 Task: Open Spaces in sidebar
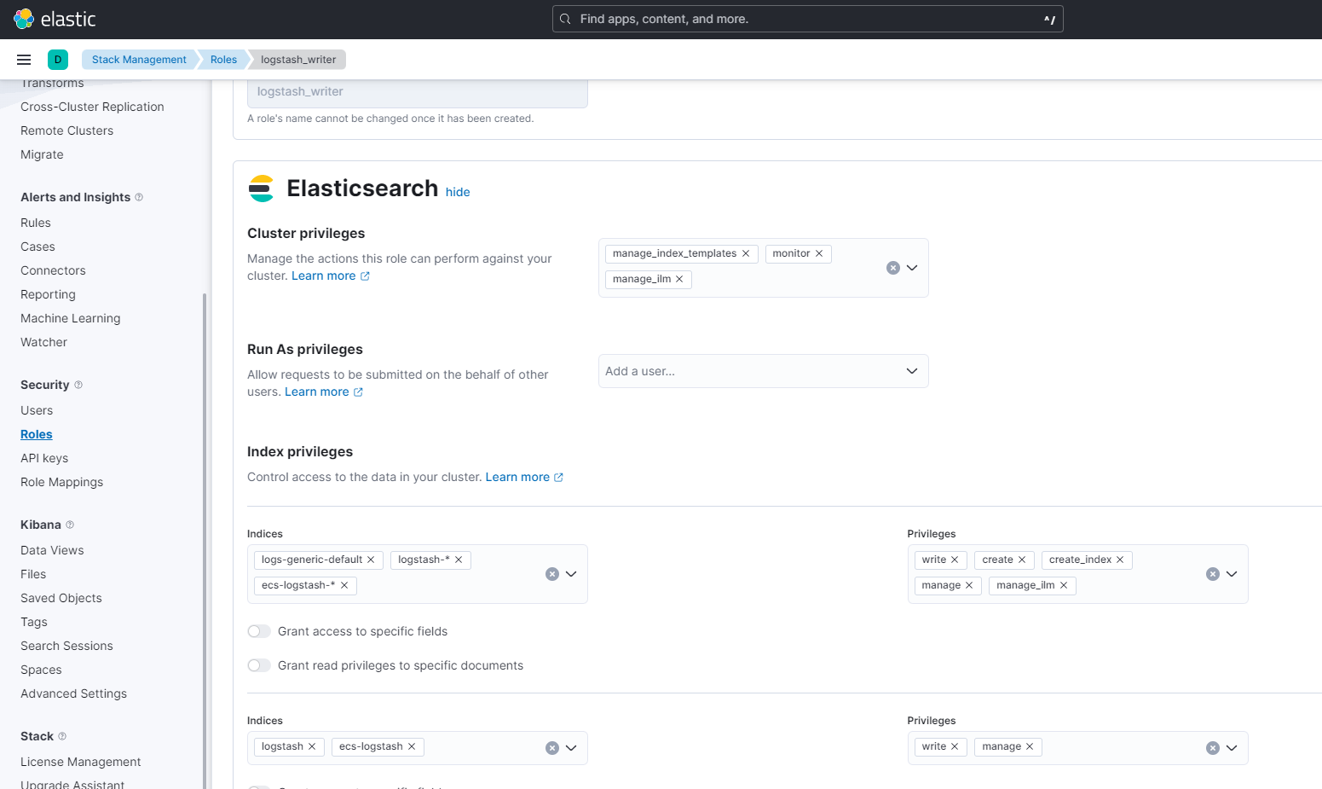[41, 670]
